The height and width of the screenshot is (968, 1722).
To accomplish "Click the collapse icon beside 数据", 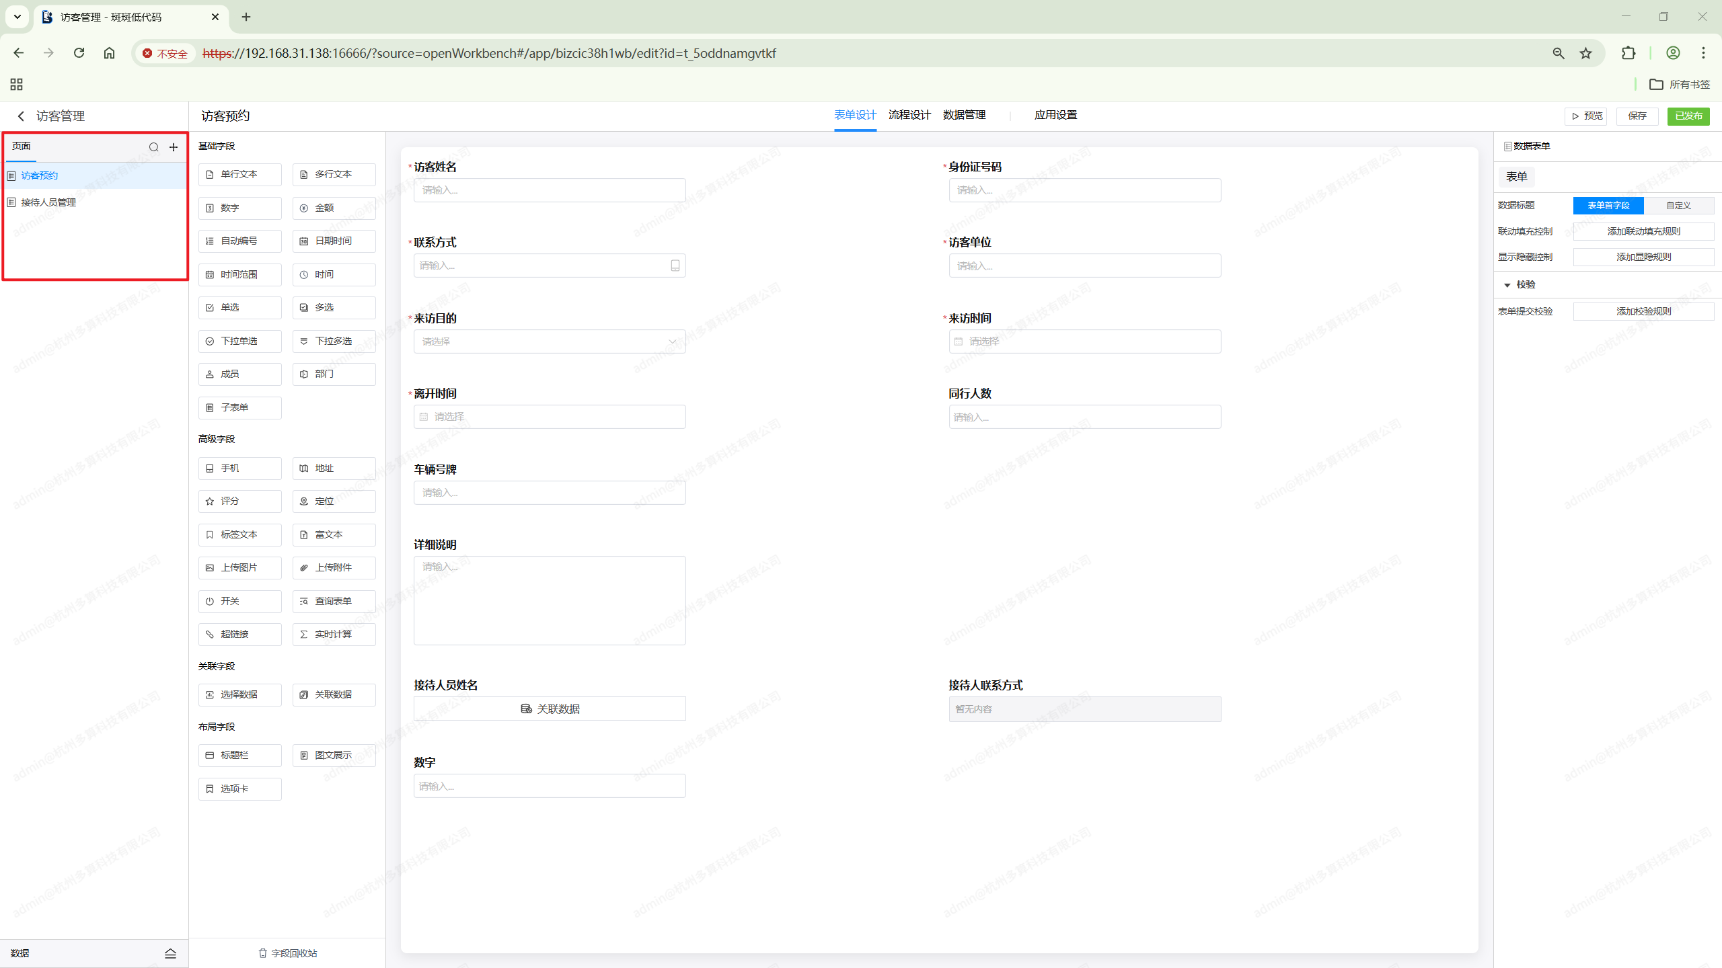I will point(170,953).
